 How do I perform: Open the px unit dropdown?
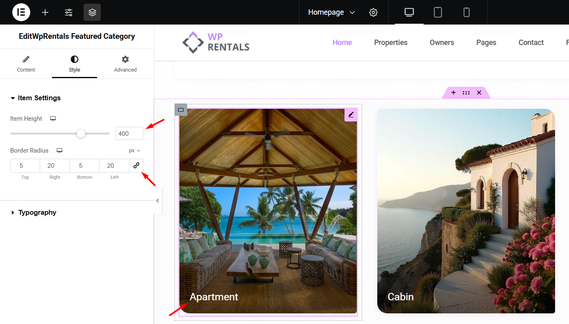134,151
